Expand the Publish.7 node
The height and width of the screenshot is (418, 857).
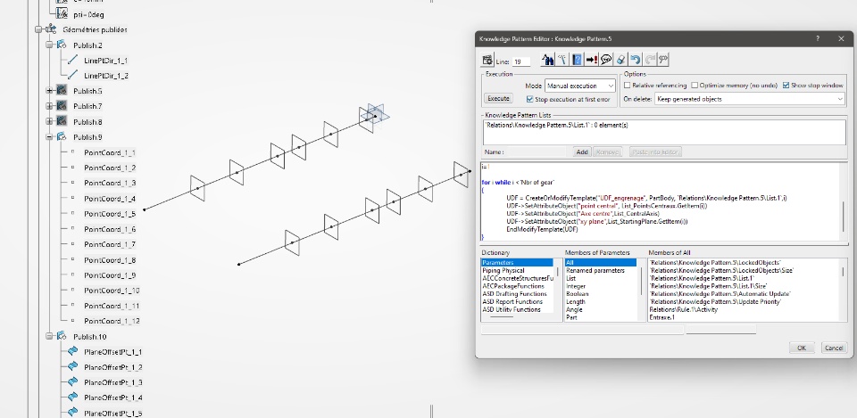coord(49,106)
